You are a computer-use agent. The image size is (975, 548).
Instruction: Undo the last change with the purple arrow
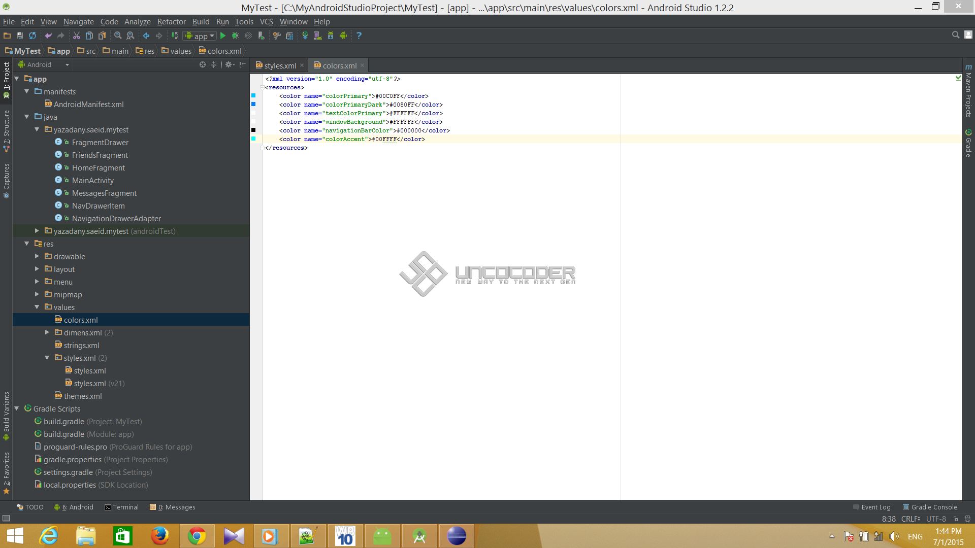click(48, 36)
